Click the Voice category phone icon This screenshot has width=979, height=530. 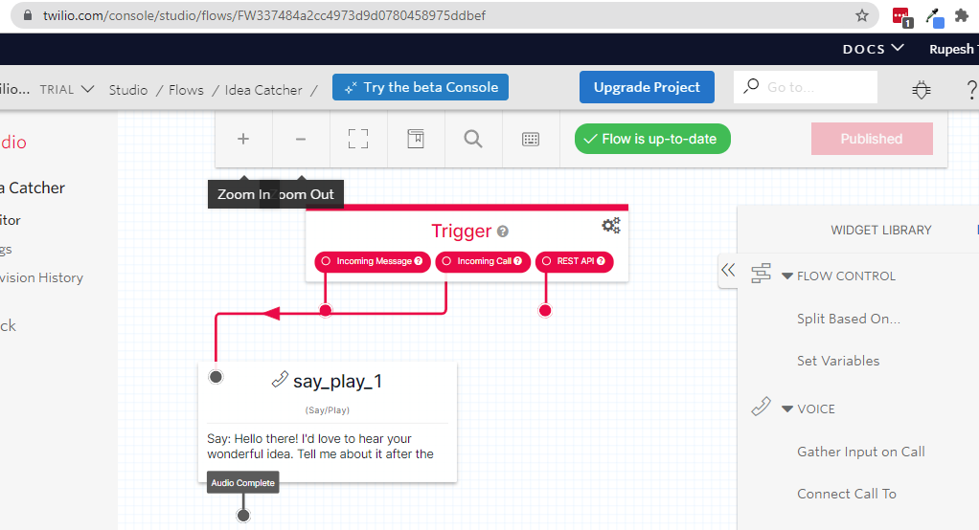point(761,407)
